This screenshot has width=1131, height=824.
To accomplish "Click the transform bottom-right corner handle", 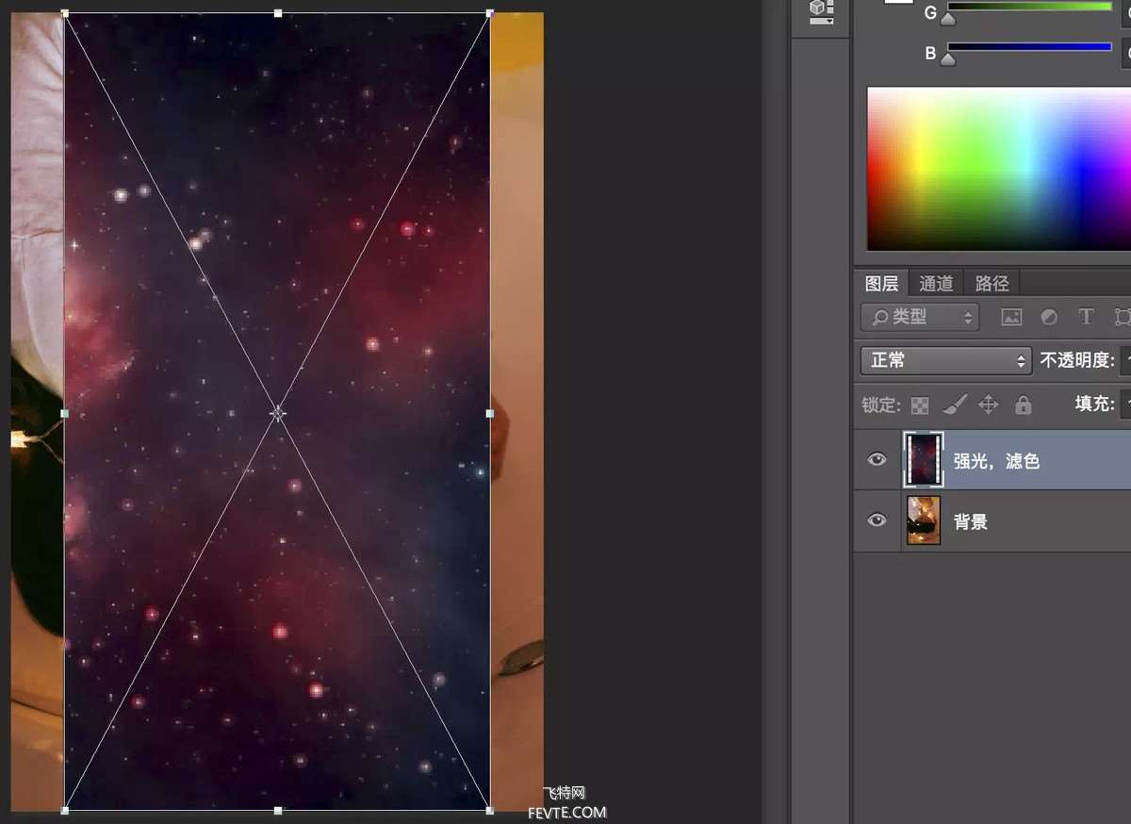I will tap(489, 810).
